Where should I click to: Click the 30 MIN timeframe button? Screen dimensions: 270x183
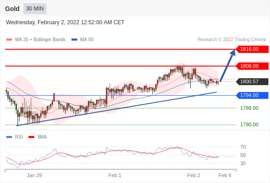coord(35,9)
